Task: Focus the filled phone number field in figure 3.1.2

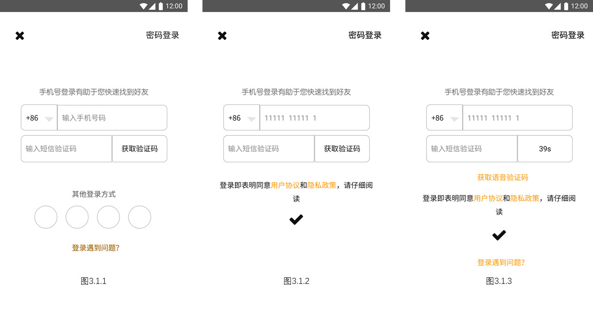Action: pyautogui.click(x=315, y=118)
